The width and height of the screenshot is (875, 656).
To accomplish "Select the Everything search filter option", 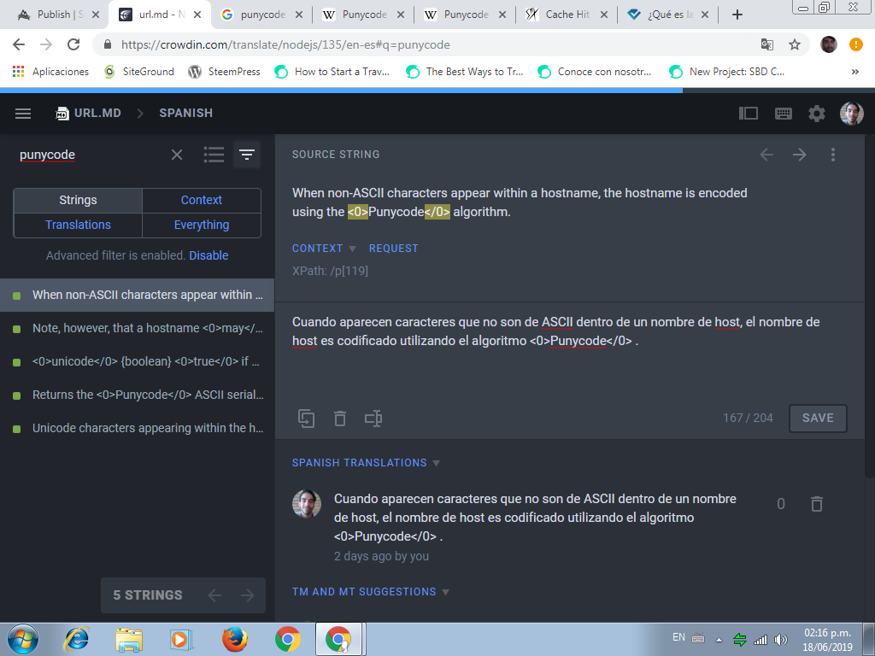I will (202, 225).
